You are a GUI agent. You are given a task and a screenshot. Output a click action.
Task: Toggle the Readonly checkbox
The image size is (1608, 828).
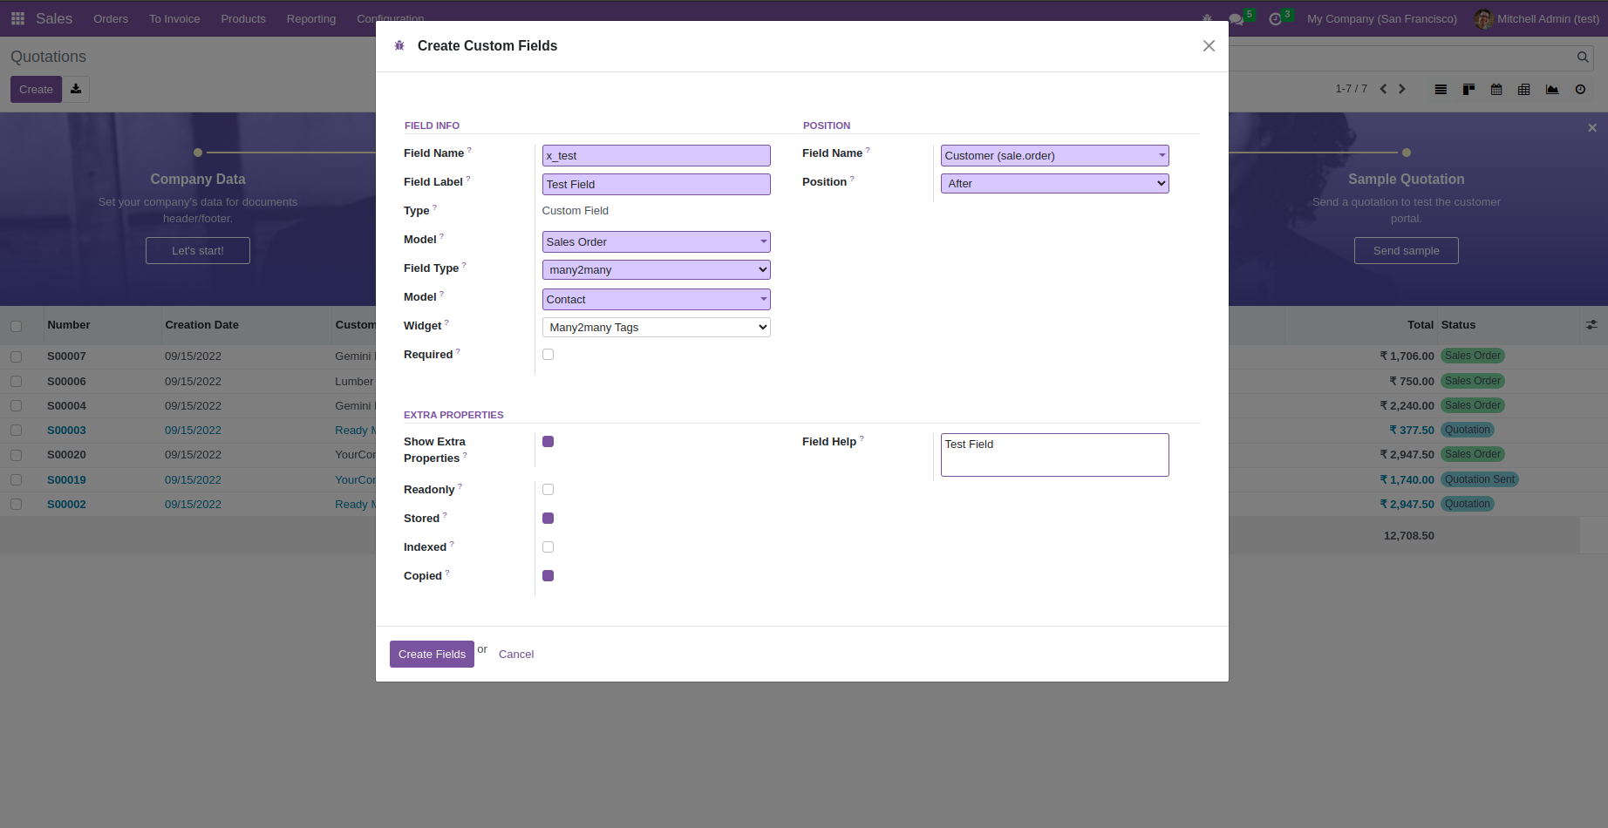coord(548,490)
